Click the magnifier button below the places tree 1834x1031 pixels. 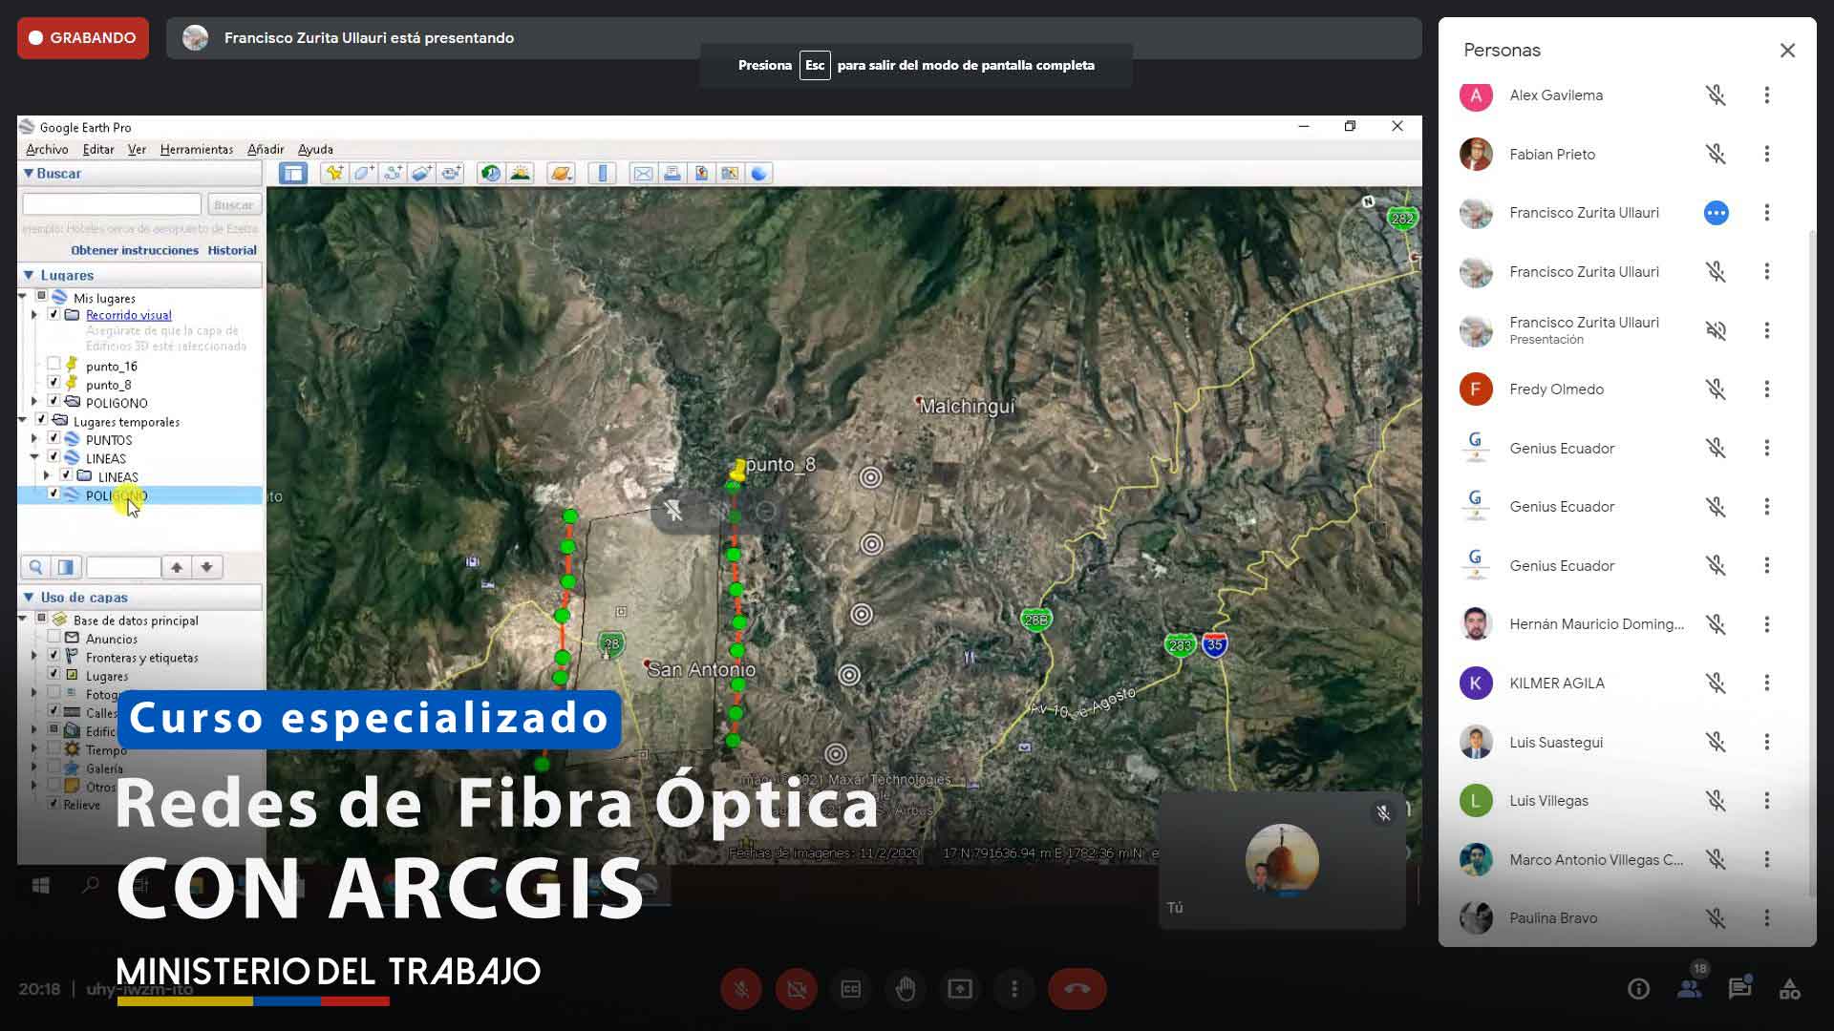pyautogui.click(x=35, y=567)
